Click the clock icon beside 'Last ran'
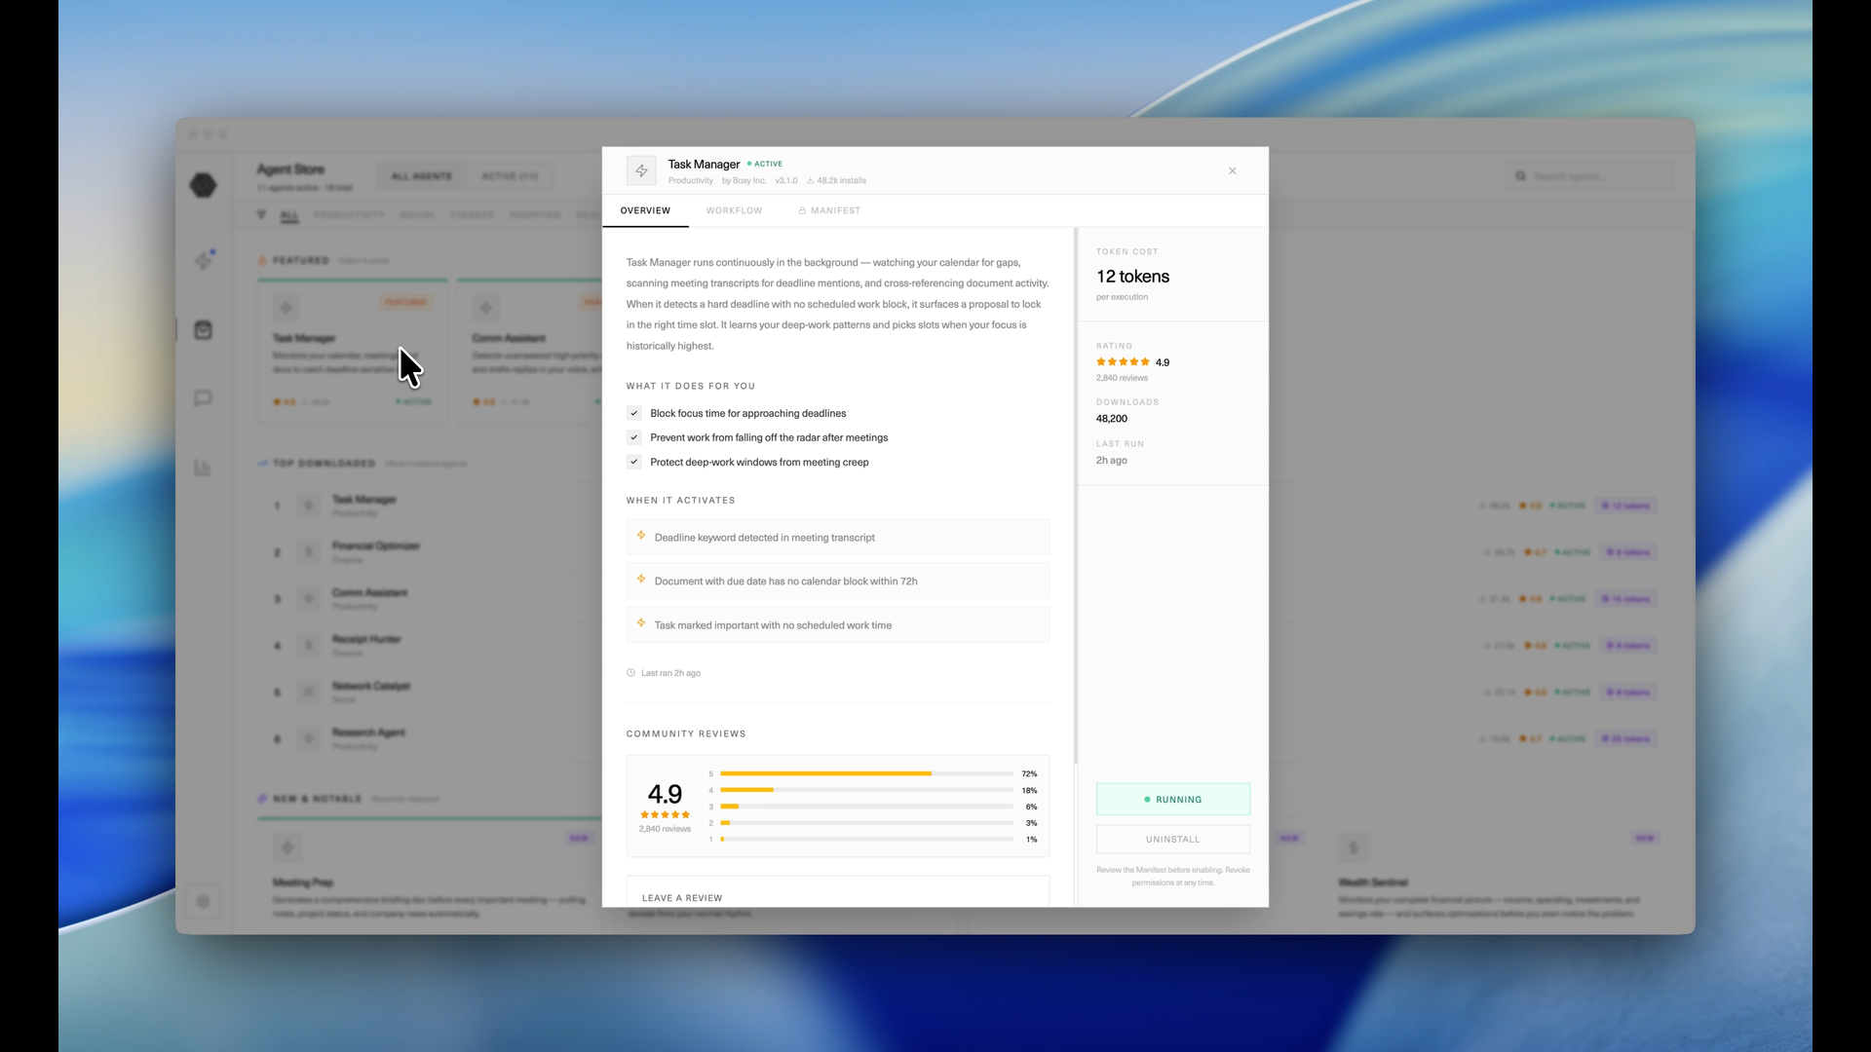This screenshot has height=1052, width=1871. pyautogui.click(x=631, y=673)
